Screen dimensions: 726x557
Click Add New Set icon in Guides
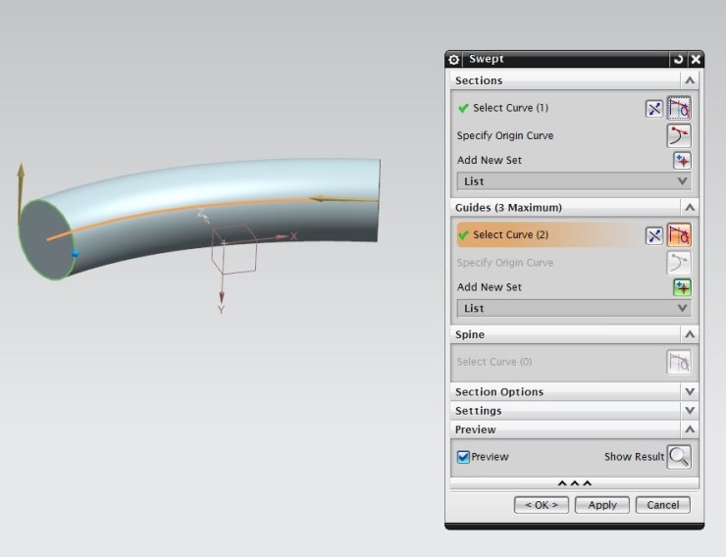(x=682, y=287)
